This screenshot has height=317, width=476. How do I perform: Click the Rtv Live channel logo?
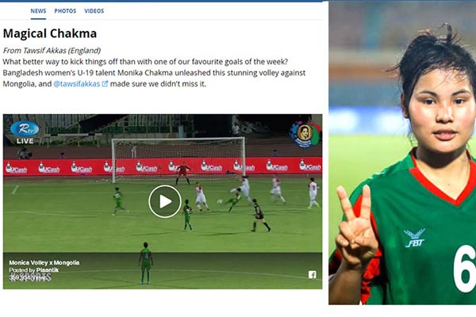[25, 132]
